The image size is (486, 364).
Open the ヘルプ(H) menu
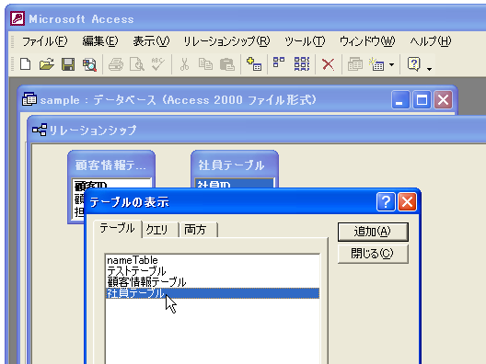(x=431, y=41)
